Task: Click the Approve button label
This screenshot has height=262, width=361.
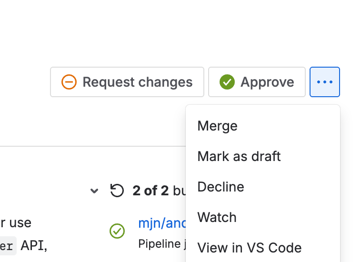Action: click(x=267, y=82)
